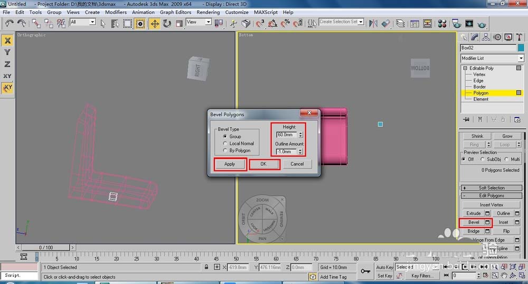This screenshot has height=284, width=528.
Task: Click the Bevel button in Edit Polygons
Action: [474, 222]
